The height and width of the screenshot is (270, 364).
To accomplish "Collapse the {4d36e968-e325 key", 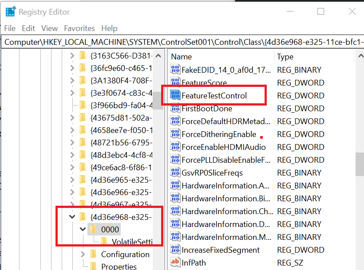I will point(72,217).
